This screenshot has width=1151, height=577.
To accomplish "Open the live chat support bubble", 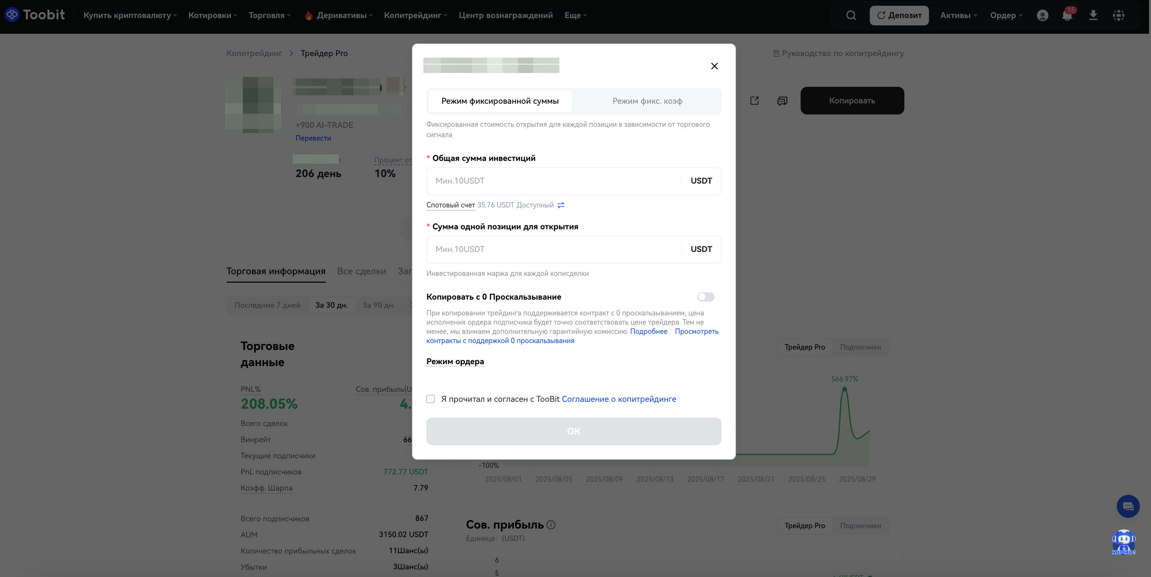I will pos(1128,506).
